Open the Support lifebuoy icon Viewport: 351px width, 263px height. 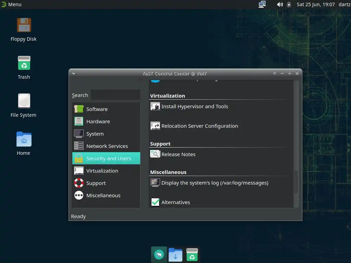[x=79, y=183]
